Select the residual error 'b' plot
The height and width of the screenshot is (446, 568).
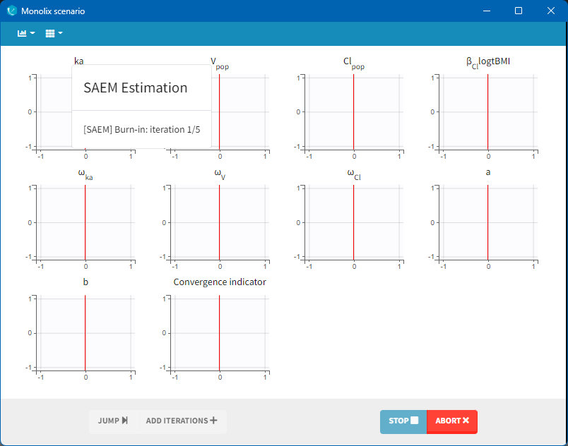pos(85,333)
